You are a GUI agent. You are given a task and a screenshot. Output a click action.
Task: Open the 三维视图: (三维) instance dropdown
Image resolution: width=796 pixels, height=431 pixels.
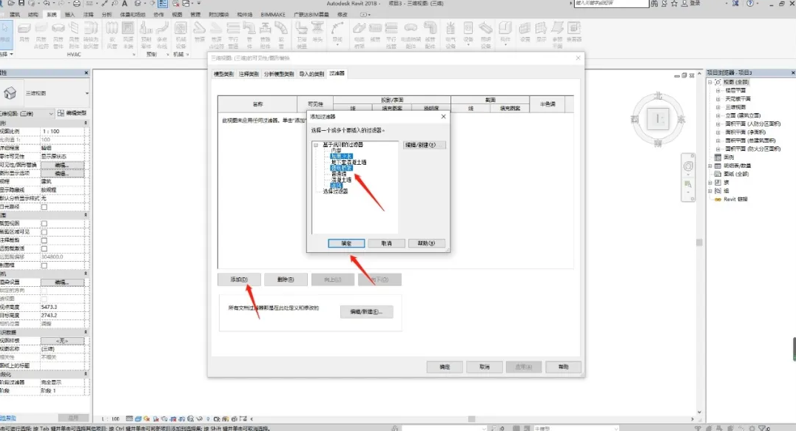coord(51,114)
